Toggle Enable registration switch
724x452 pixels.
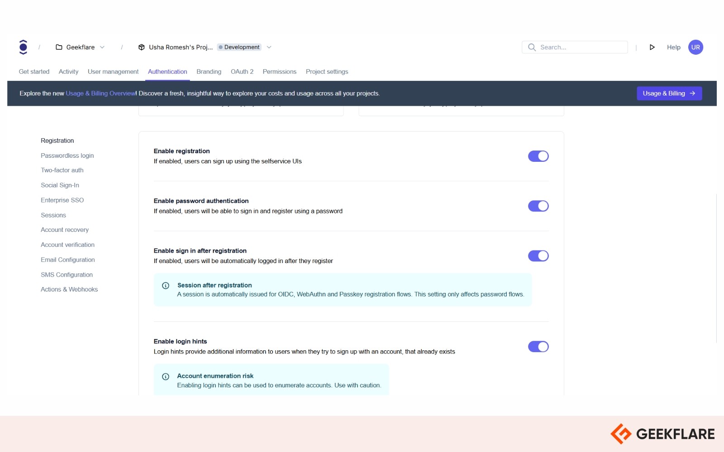click(x=538, y=156)
